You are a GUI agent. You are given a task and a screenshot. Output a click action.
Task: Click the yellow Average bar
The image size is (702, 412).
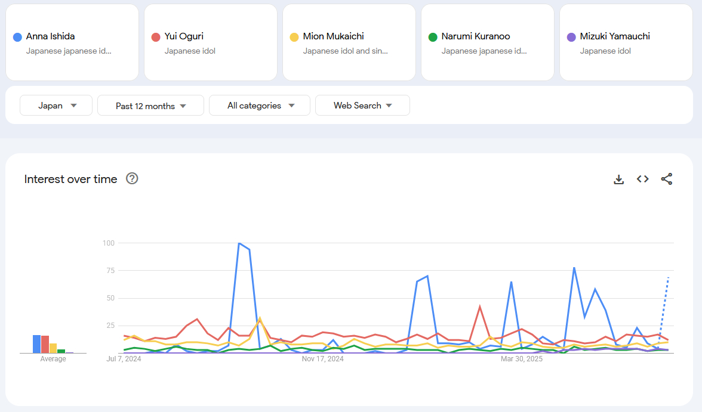click(53, 348)
